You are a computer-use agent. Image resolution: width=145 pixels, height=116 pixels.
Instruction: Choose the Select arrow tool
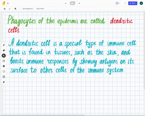(4, 56)
